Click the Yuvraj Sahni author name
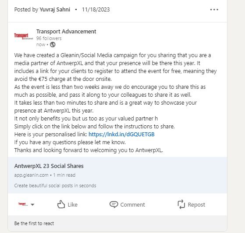 point(55,10)
